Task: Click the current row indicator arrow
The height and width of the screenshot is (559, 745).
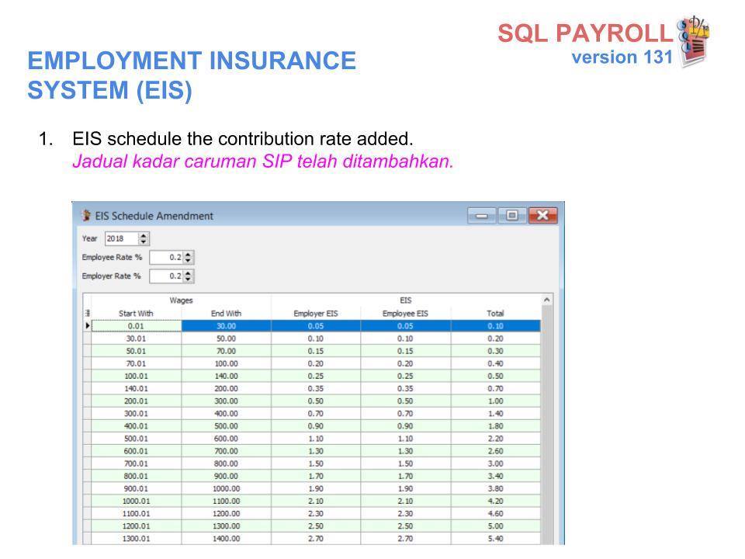Action: pos(88,326)
